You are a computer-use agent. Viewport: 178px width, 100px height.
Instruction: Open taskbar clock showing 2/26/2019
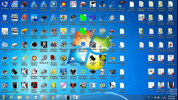pyautogui.click(x=171, y=97)
